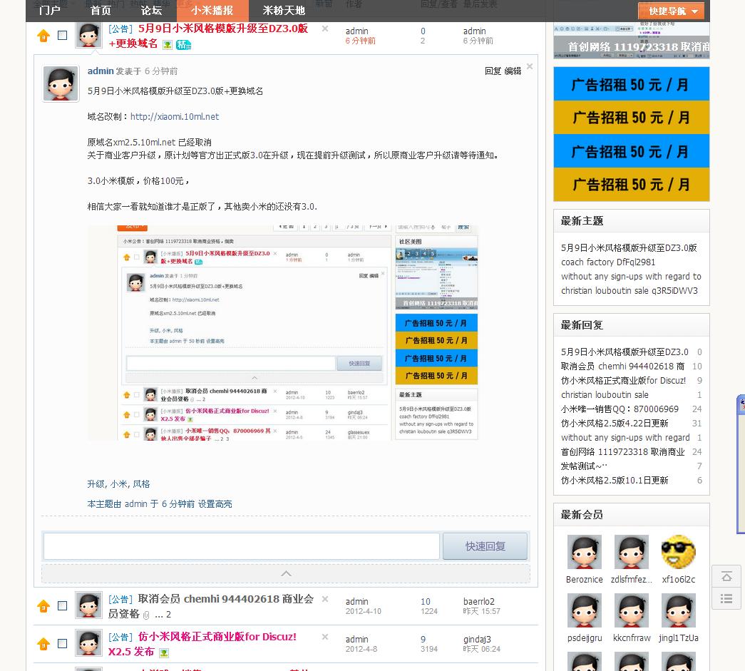This screenshot has height=671, width=745.
Task: Click the grey X icon on 仿小米风格 thread row
Action: pyautogui.click(x=325, y=637)
